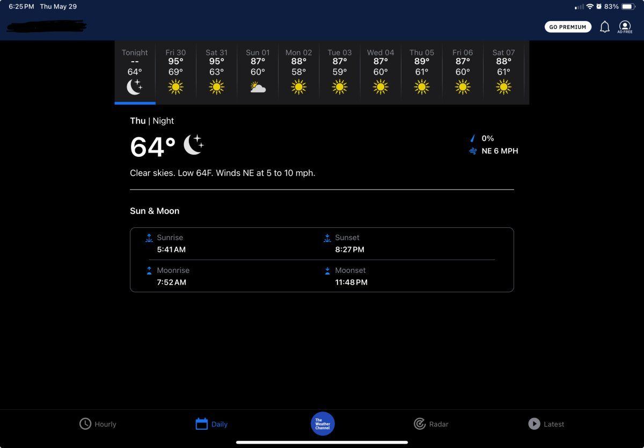The width and height of the screenshot is (644, 448).
Task: Open the Ad Free profile icon
Action: click(625, 27)
